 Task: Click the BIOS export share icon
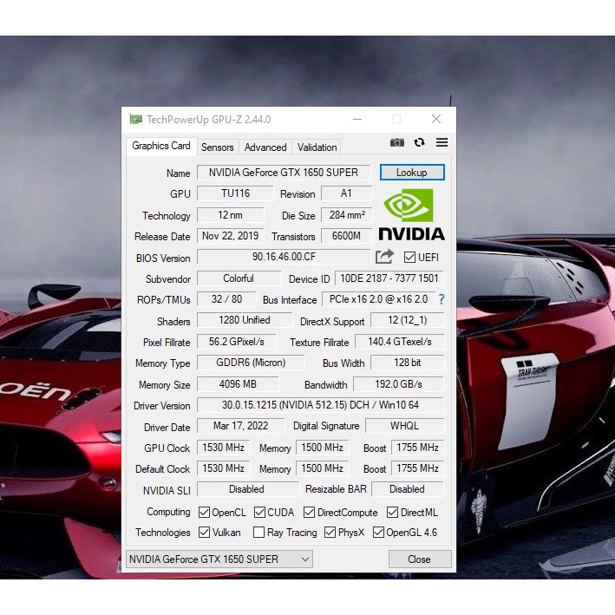(x=384, y=257)
